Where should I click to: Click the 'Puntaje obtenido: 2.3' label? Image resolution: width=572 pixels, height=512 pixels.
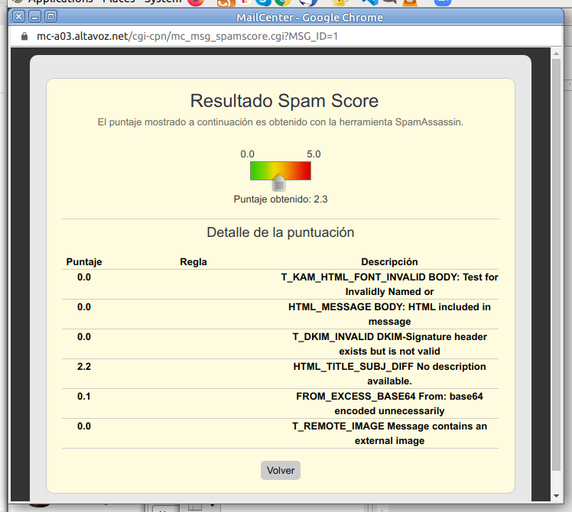pyautogui.click(x=280, y=199)
